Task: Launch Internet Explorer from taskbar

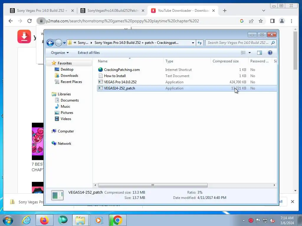Action: (26, 220)
